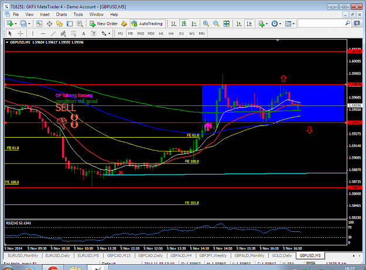The image size is (366, 270).
Task: Expand the Periods dropdown arrow
Action: (280, 24)
